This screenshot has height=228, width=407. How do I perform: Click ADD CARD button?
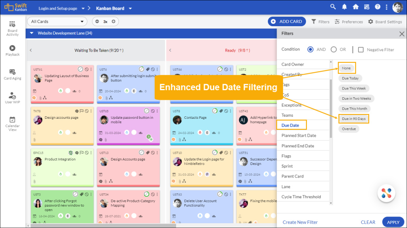287,21
